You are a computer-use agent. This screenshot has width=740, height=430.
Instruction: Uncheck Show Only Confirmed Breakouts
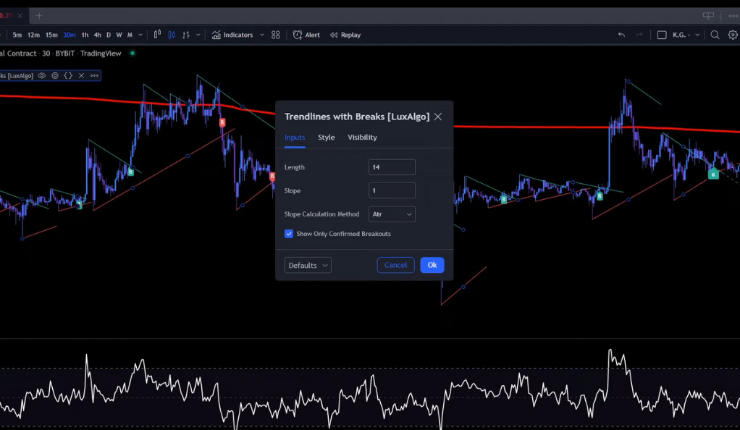click(289, 234)
